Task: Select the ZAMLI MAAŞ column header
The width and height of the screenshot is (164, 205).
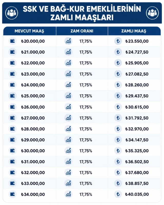Action: 134,31
